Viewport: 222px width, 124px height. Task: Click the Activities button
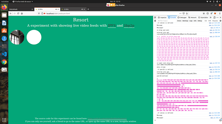point(5,2)
